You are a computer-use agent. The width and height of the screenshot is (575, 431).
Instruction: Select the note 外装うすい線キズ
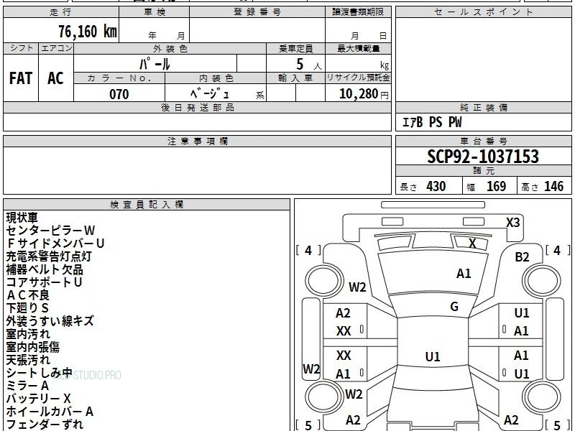coord(50,321)
